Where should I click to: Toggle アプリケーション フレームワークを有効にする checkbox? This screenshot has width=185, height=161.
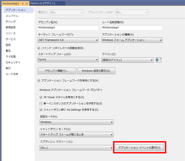[39, 81]
